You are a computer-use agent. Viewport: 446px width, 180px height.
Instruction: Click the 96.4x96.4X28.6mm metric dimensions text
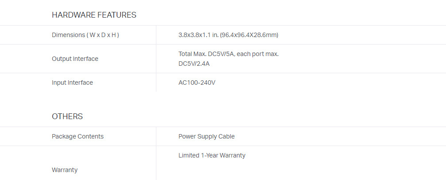point(249,35)
